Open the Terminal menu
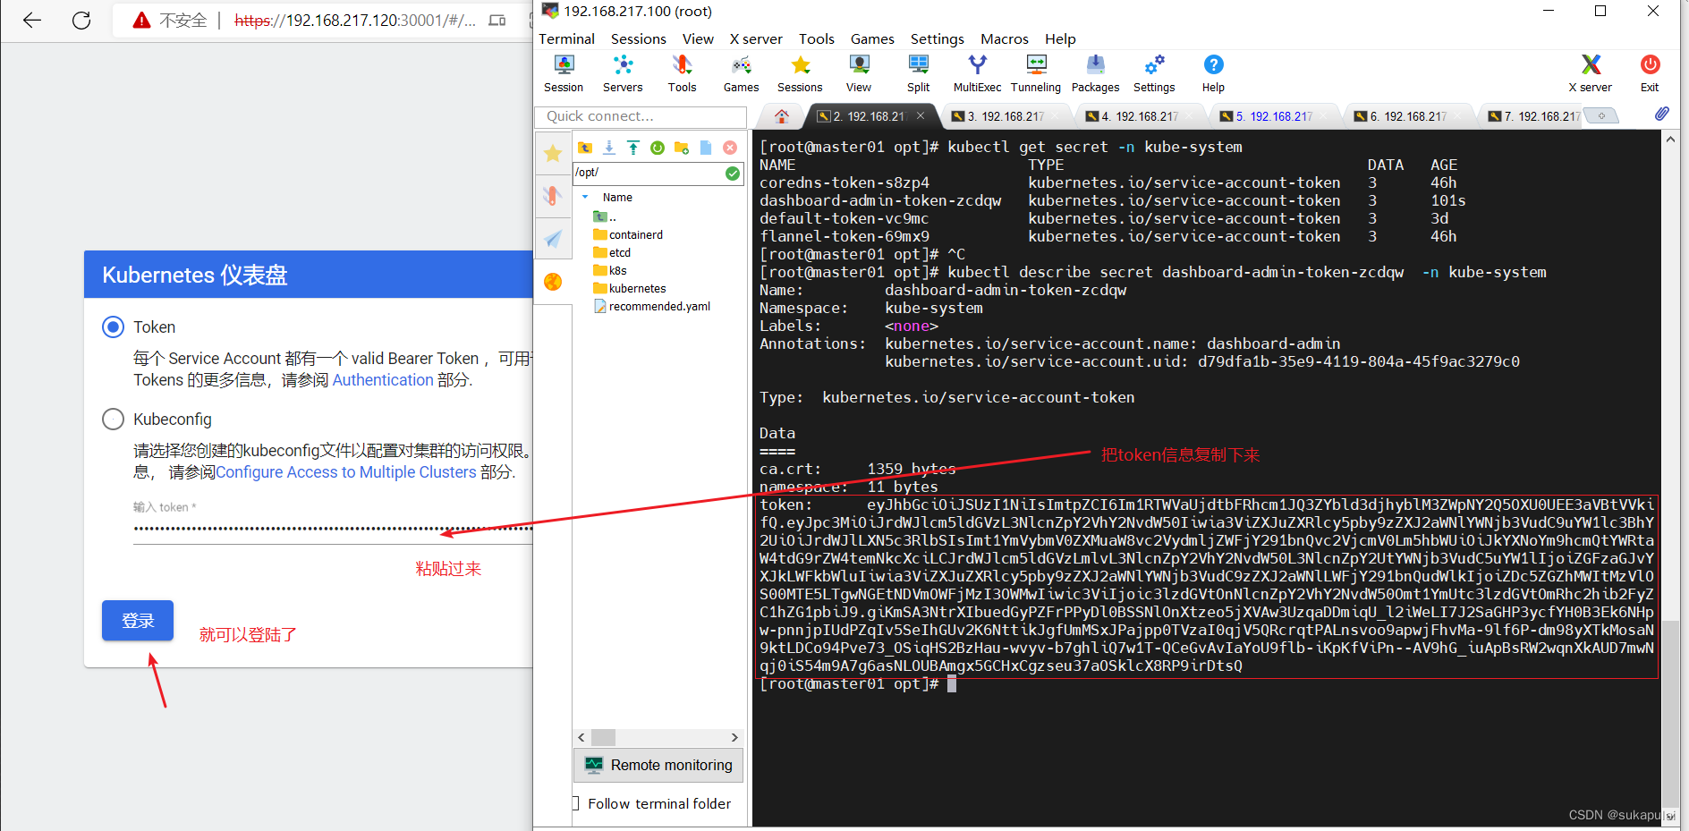Screen dimensions: 1689x831 (566, 38)
